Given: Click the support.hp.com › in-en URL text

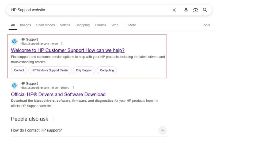Looking at the screenshot, I should [x=39, y=44].
